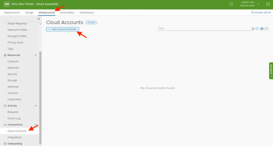Switch to list view
The width and height of the screenshot is (273, 146).
point(262,29)
